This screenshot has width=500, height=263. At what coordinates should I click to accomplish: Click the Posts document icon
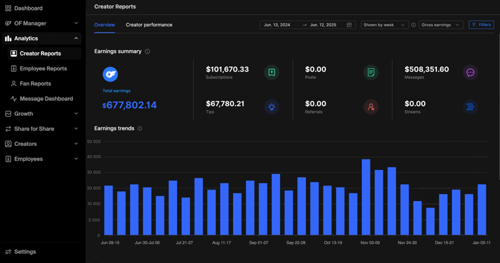click(x=370, y=72)
